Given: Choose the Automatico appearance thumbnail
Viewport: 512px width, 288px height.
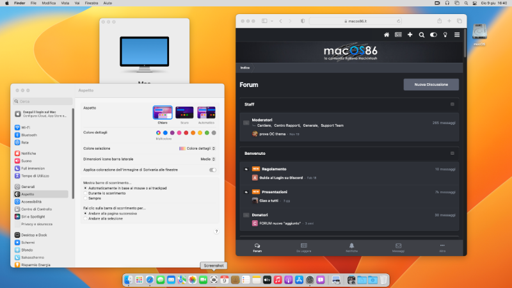Looking at the screenshot, I should (x=206, y=113).
